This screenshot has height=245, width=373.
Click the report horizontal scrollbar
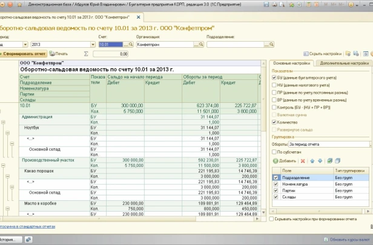pyautogui.click(x=130, y=219)
